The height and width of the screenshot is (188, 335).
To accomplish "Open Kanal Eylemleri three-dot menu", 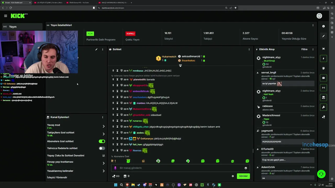I will tap(103, 117).
